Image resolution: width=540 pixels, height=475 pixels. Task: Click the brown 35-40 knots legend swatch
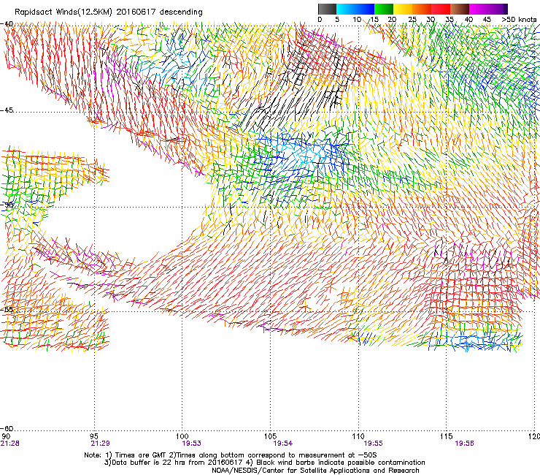460,9
